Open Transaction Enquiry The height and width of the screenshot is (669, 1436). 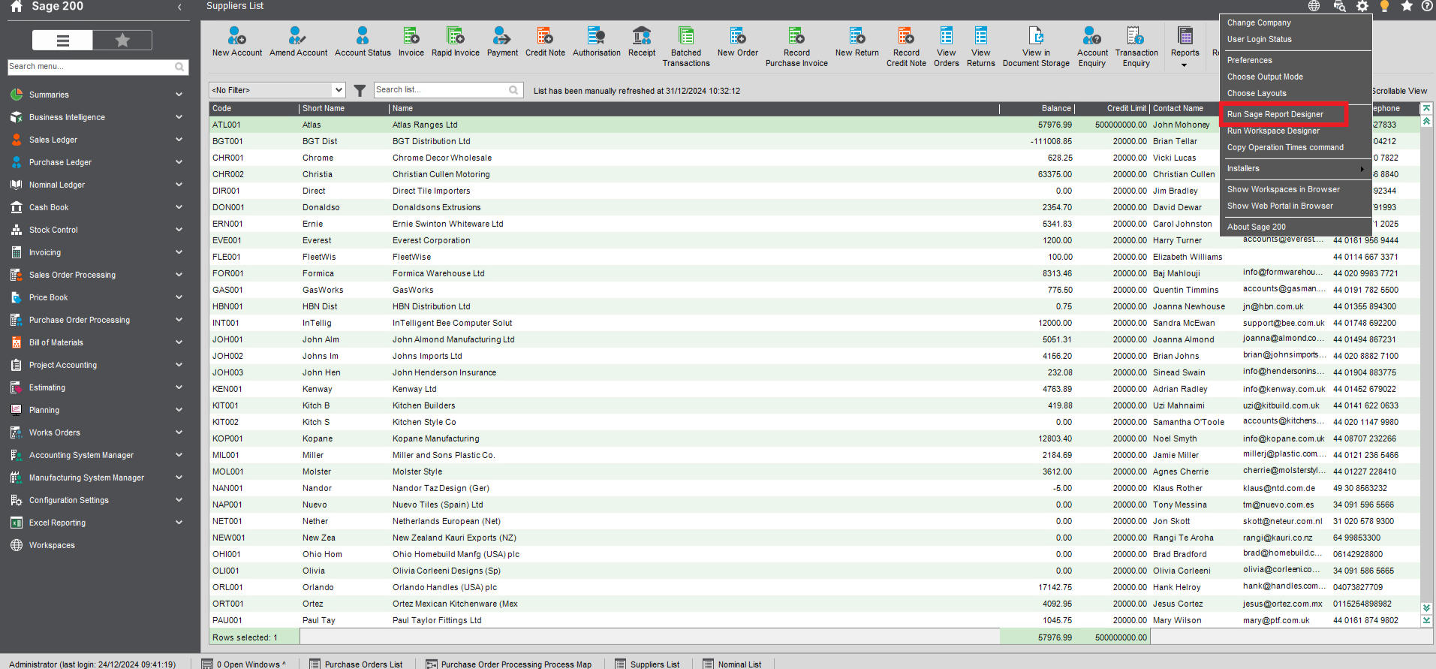(x=1136, y=47)
